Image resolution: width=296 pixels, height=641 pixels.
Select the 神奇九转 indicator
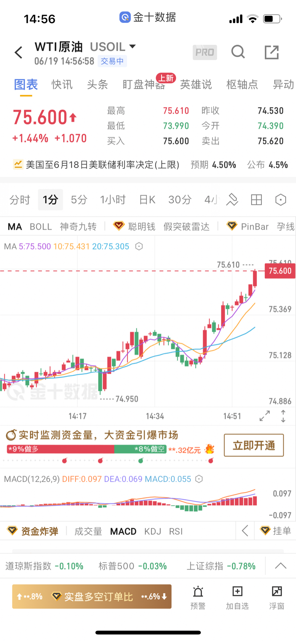coord(78,227)
